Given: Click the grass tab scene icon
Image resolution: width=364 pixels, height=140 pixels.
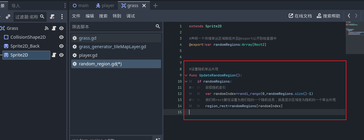Looking at the screenshot, I should click(124, 6).
